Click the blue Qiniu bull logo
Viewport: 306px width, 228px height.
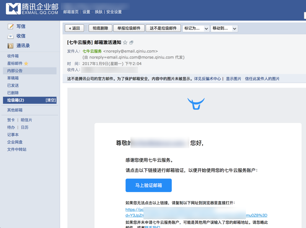196,103
